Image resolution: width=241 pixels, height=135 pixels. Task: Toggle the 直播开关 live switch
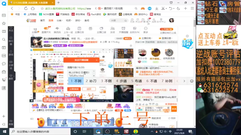pyautogui.click(x=46, y=30)
